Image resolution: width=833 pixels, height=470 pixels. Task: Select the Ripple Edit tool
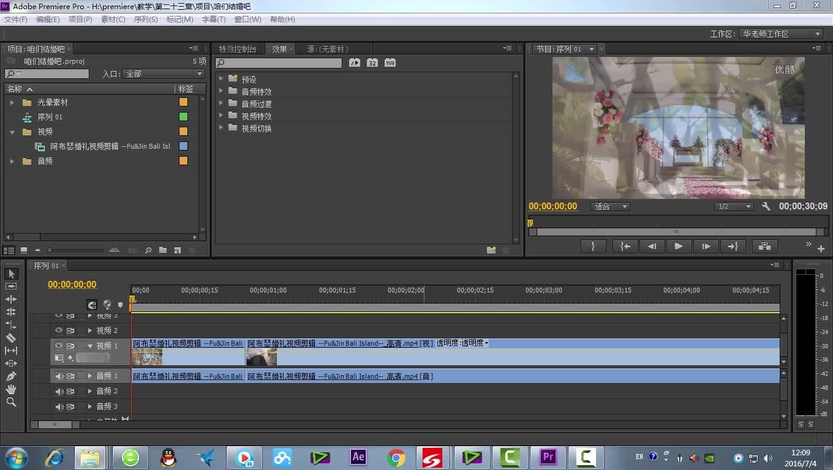(x=11, y=299)
